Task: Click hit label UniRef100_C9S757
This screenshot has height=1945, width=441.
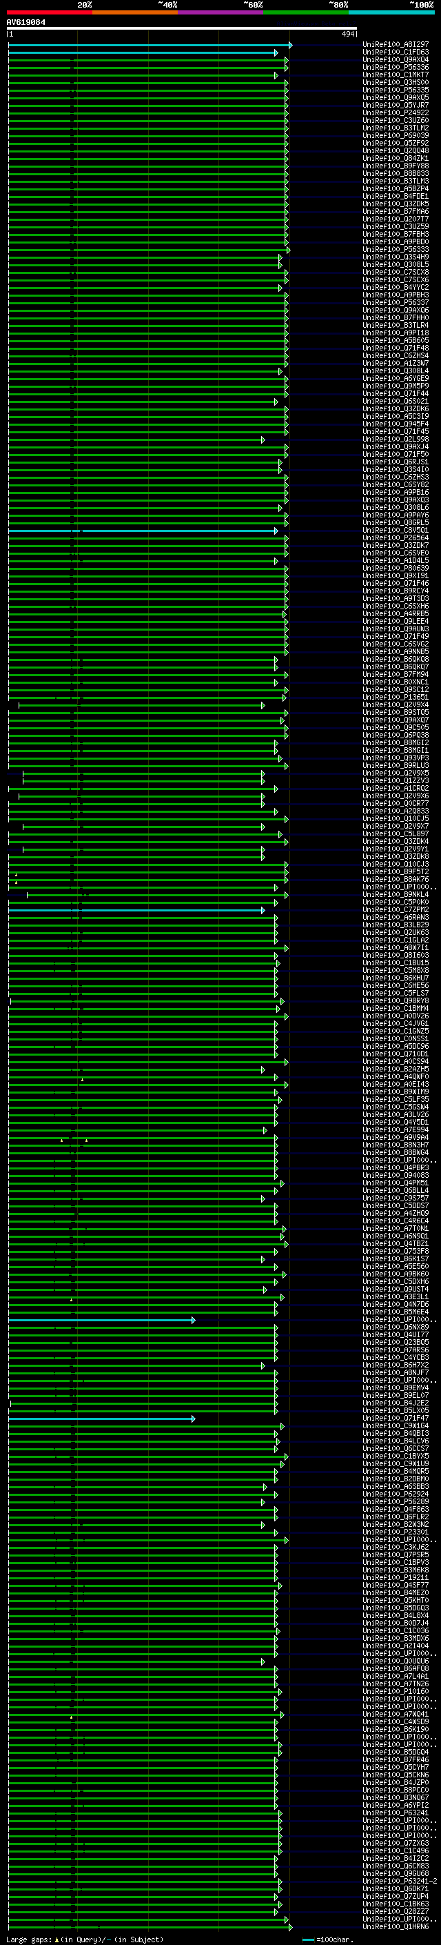Action: click(396, 1198)
